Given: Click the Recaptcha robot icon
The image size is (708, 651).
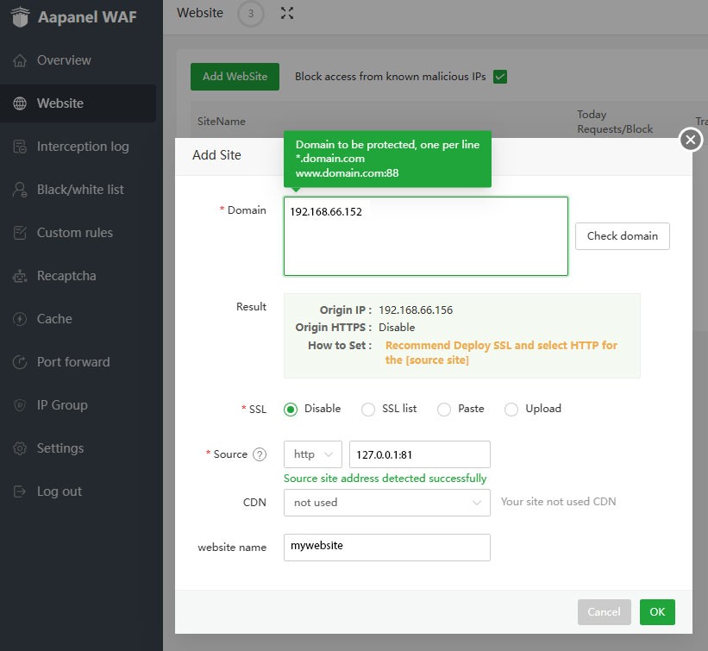Looking at the screenshot, I should click(20, 276).
